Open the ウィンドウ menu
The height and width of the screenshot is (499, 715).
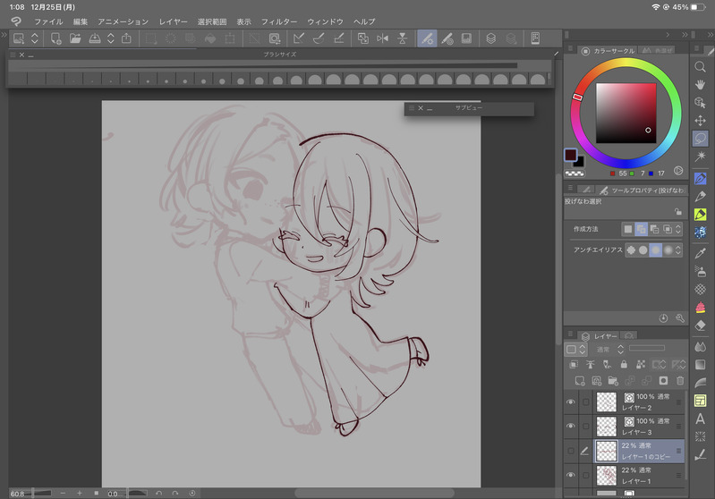click(x=325, y=21)
